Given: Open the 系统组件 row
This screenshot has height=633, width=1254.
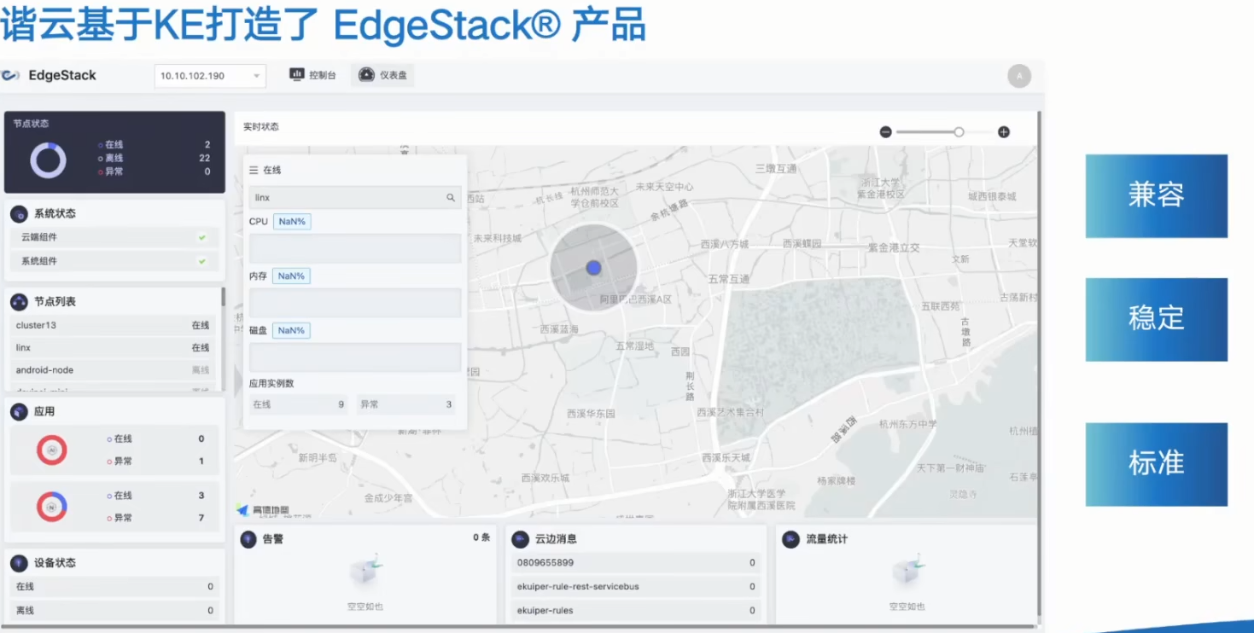Looking at the screenshot, I should click(114, 261).
